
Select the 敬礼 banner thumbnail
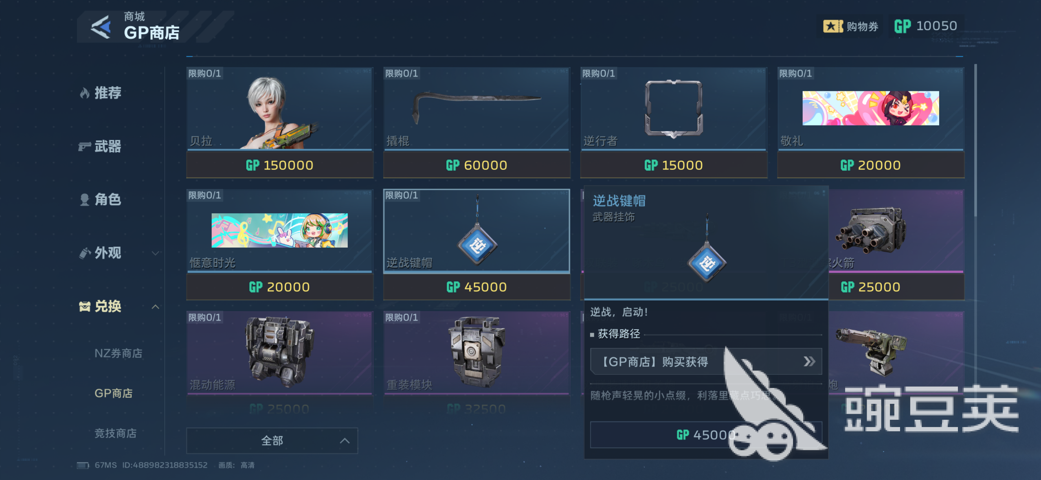pyautogui.click(x=871, y=108)
